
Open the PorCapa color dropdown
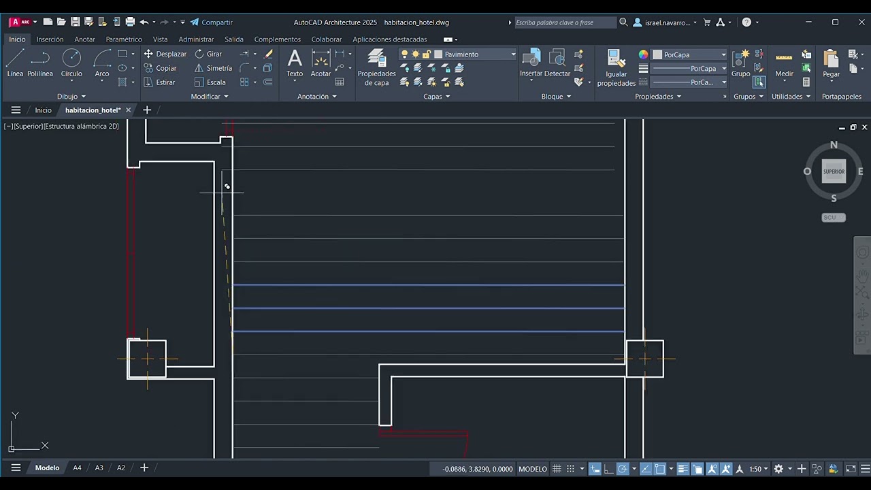(x=690, y=54)
